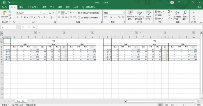The image size is (203, 106).
Task: Click the Undo arrow icon
Action: (x=8, y=2)
